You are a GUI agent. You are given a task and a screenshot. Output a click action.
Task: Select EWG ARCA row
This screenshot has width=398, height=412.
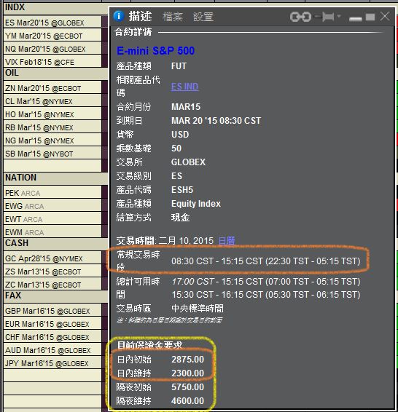tap(52, 206)
